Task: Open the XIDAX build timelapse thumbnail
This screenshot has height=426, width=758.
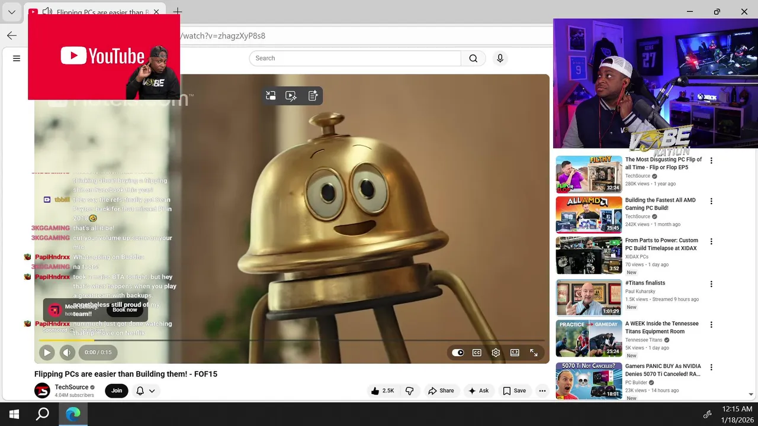Action: pyautogui.click(x=589, y=256)
